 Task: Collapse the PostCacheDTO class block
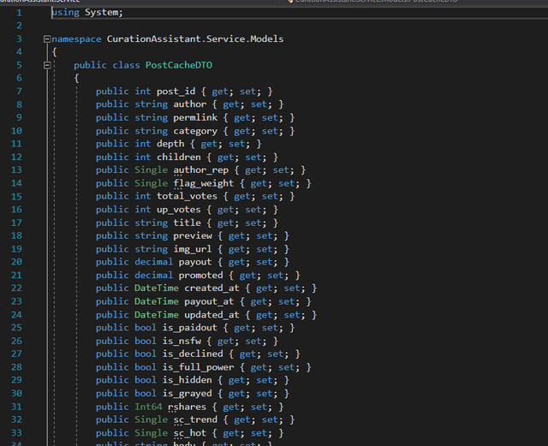(x=47, y=65)
